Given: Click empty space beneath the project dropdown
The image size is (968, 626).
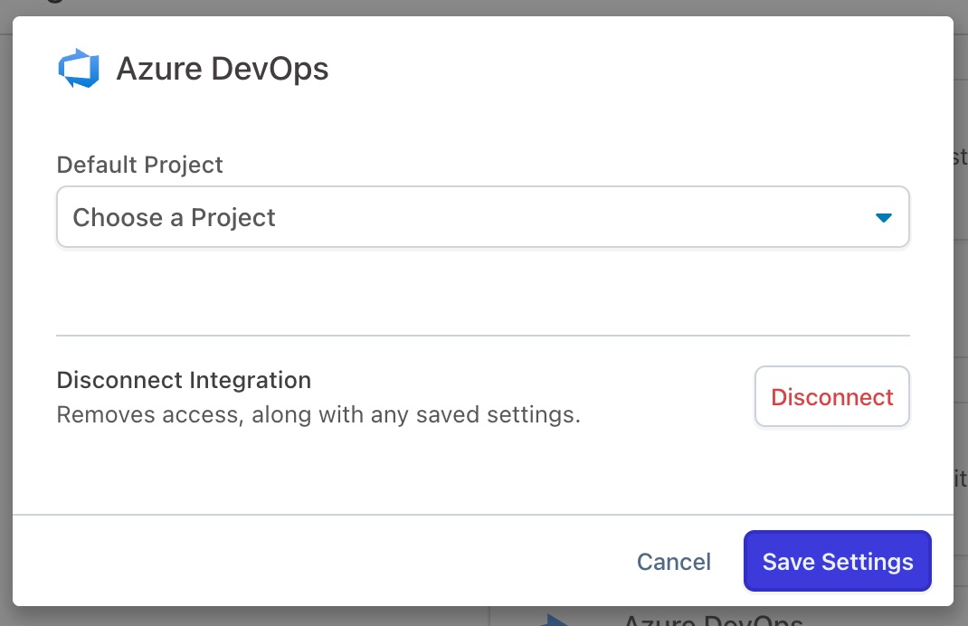Looking at the screenshot, I should coord(482,289).
